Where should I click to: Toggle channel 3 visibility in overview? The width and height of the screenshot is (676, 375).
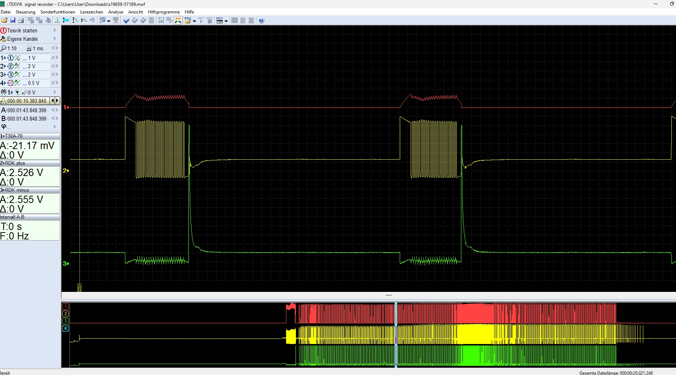click(x=66, y=321)
